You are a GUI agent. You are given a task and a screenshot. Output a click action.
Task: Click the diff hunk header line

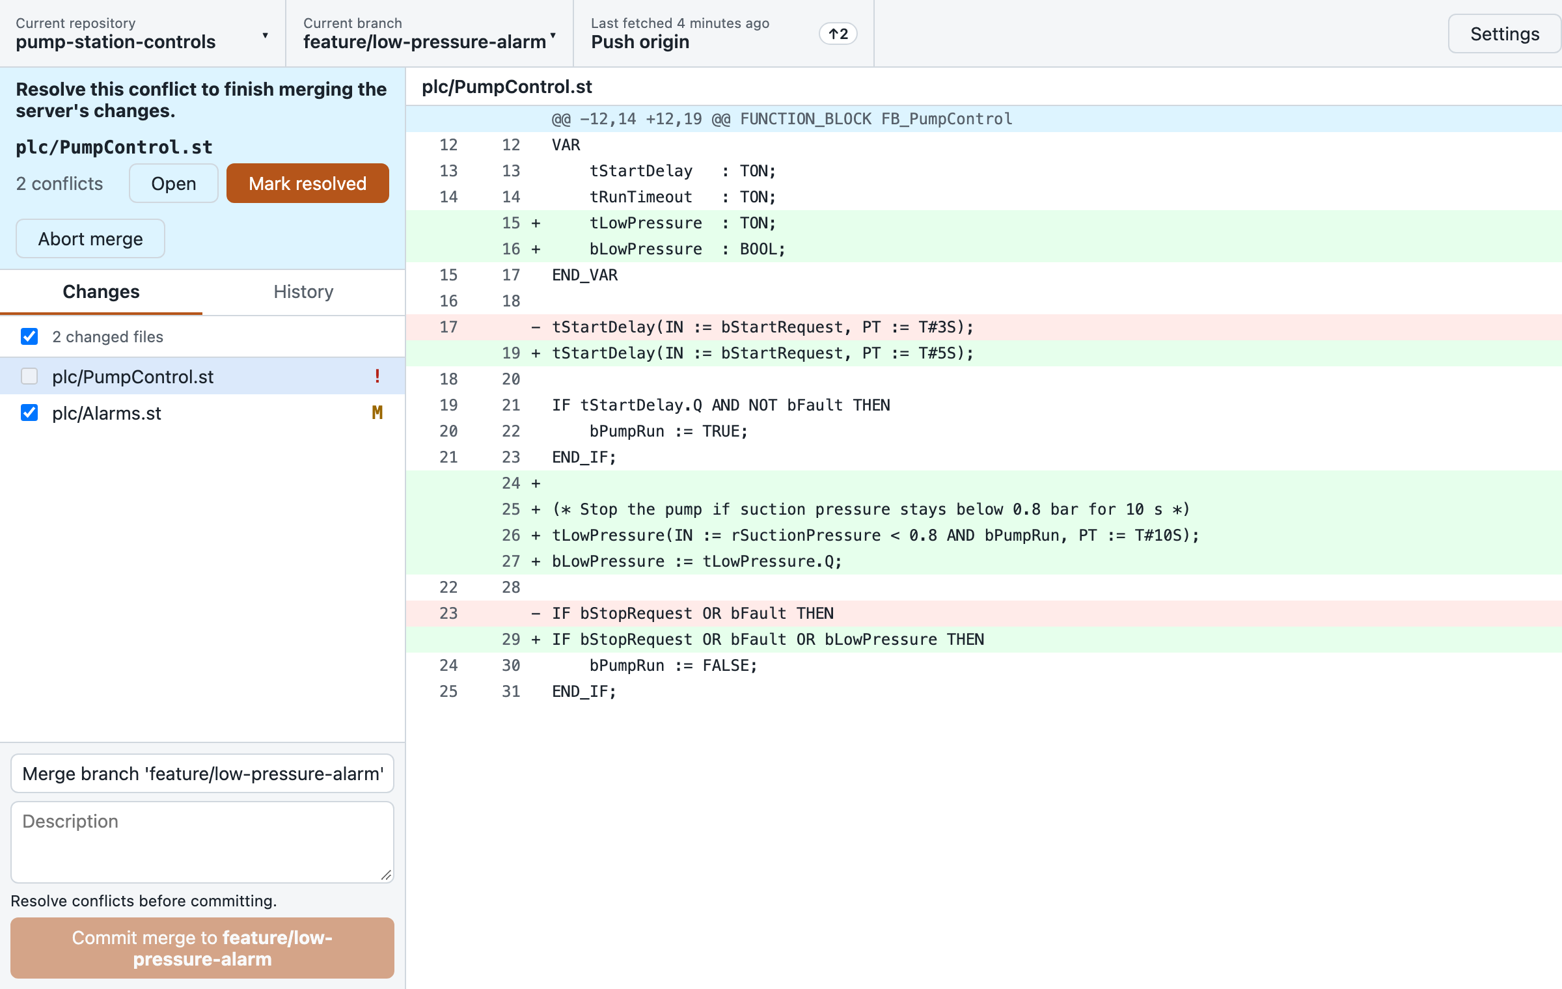pos(984,119)
